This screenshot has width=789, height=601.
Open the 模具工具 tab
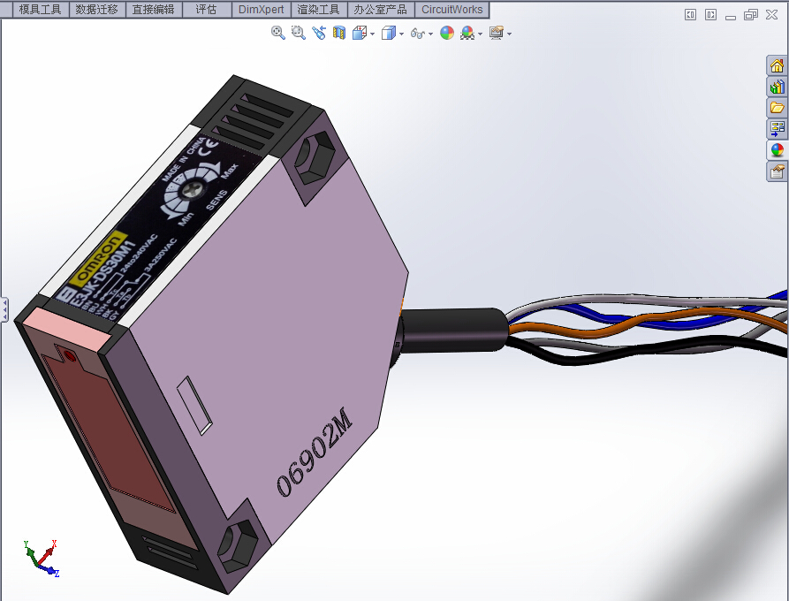[41, 10]
